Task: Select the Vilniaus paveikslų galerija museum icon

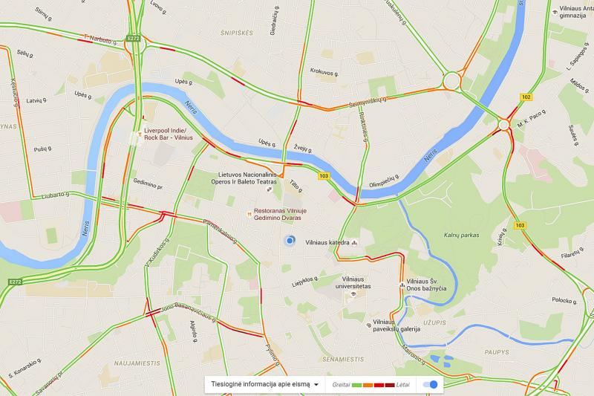Action: tap(368, 325)
